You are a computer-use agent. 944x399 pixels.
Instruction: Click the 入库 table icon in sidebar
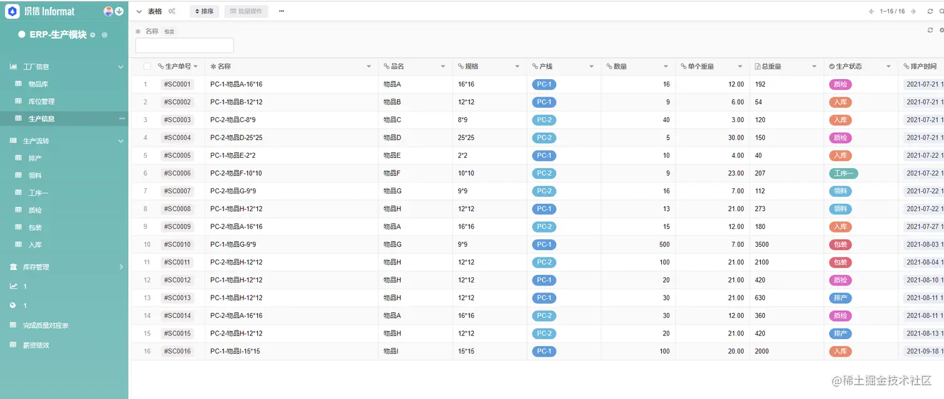coord(18,245)
